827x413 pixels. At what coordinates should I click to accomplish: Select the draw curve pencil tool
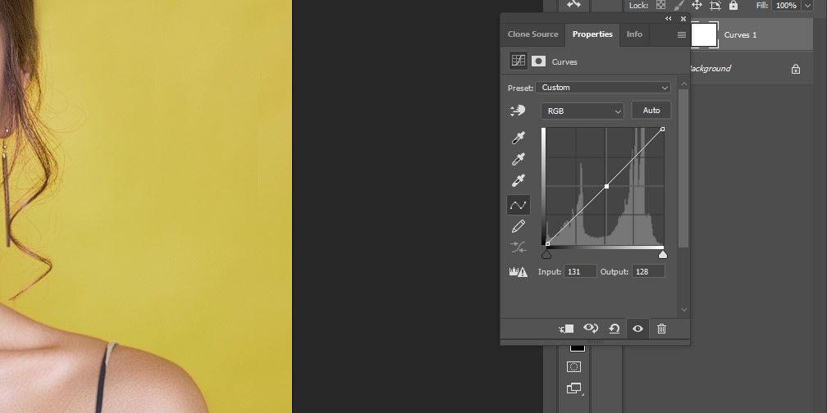(x=519, y=226)
